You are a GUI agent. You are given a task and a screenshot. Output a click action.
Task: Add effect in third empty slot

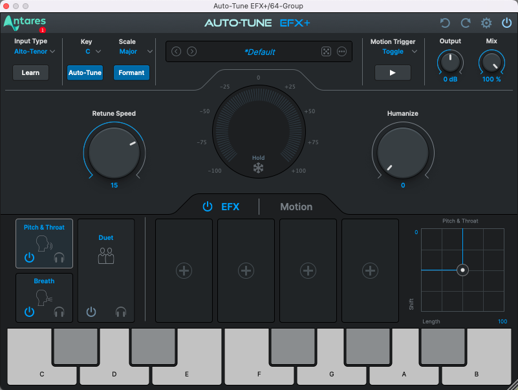[x=308, y=271]
